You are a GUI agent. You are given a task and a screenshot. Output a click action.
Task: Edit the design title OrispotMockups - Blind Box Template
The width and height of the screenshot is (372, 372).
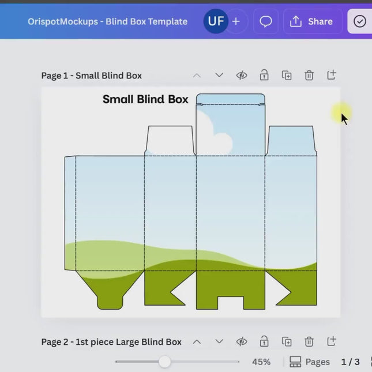coord(107,21)
